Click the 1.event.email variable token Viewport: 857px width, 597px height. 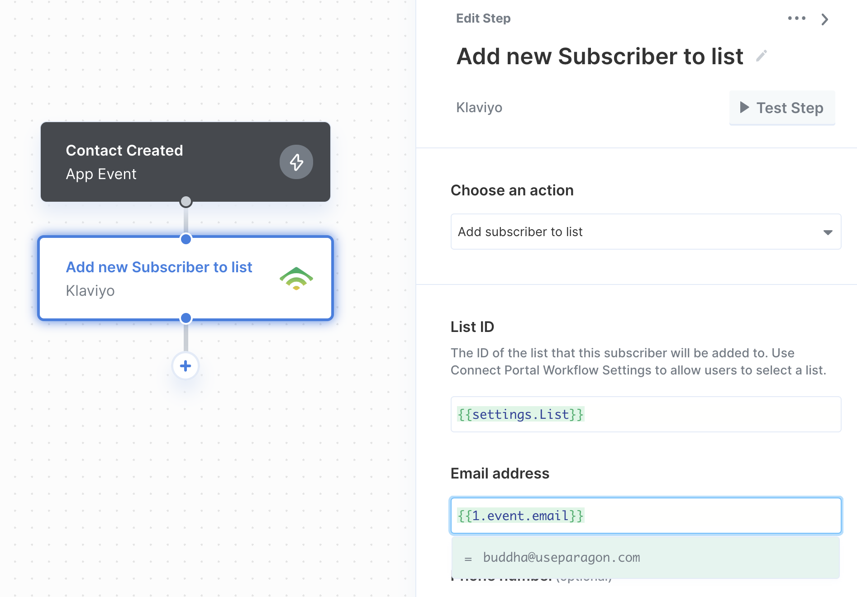pos(520,516)
